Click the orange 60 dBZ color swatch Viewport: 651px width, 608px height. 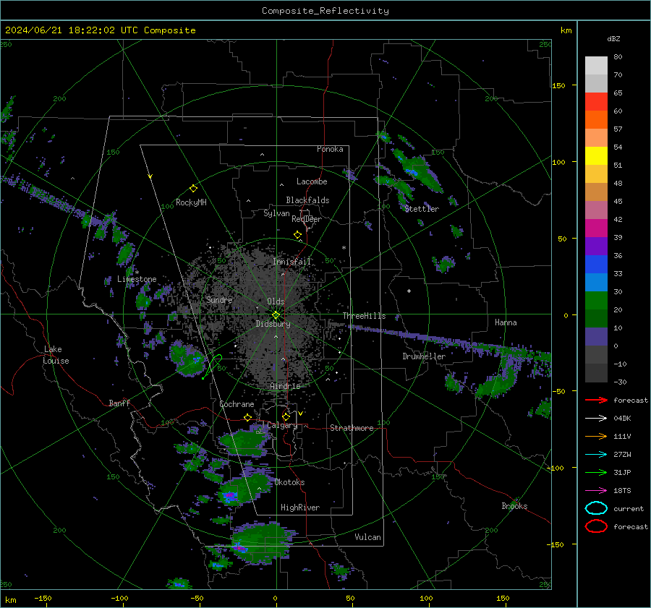(596, 119)
